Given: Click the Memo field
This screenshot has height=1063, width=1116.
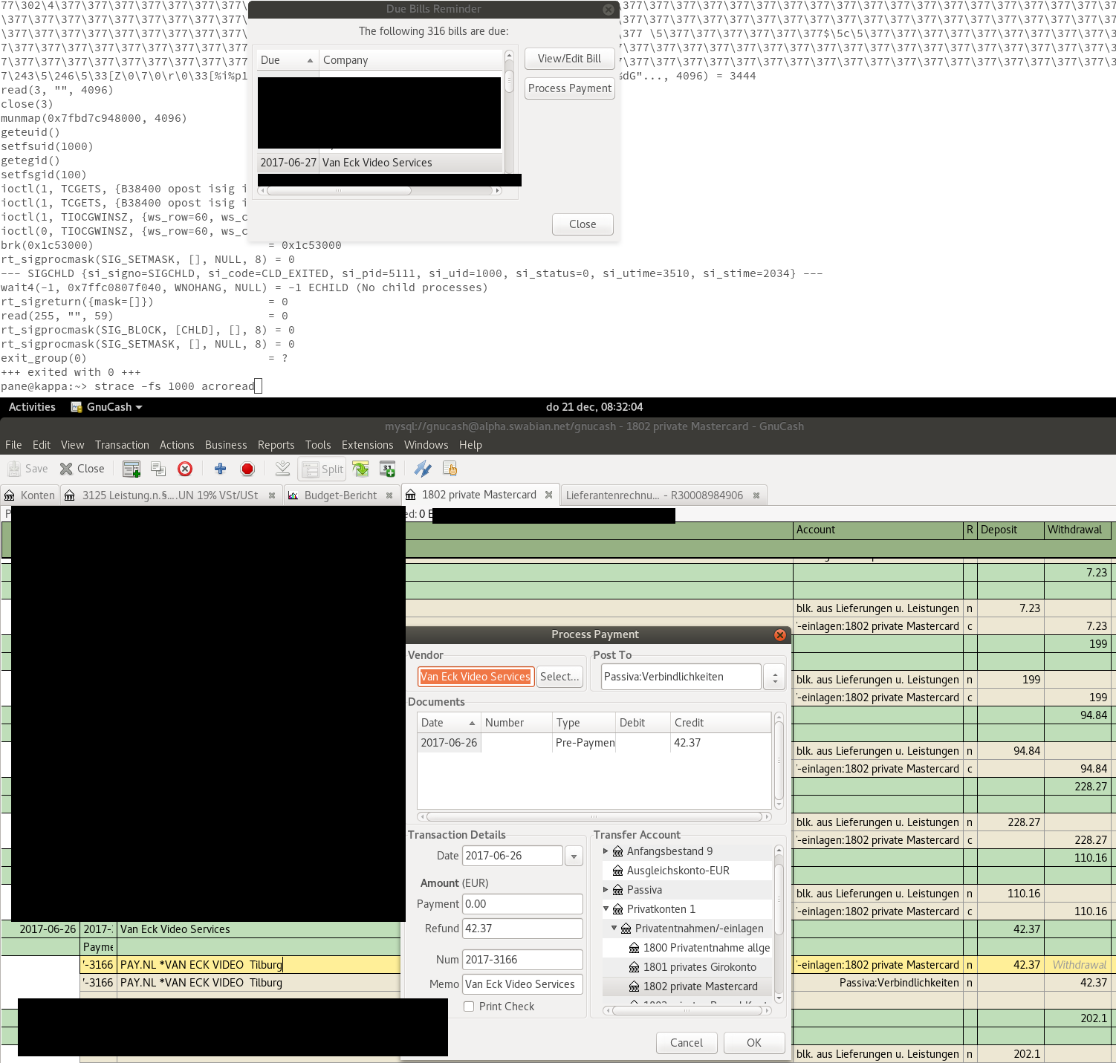Looking at the screenshot, I should click(522, 984).
